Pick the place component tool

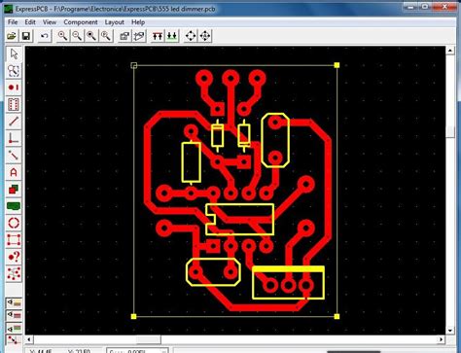[x=14, y=104]
